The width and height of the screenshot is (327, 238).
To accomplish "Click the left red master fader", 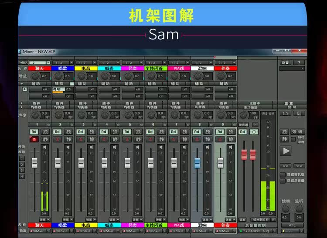I will tap(244, 155).
